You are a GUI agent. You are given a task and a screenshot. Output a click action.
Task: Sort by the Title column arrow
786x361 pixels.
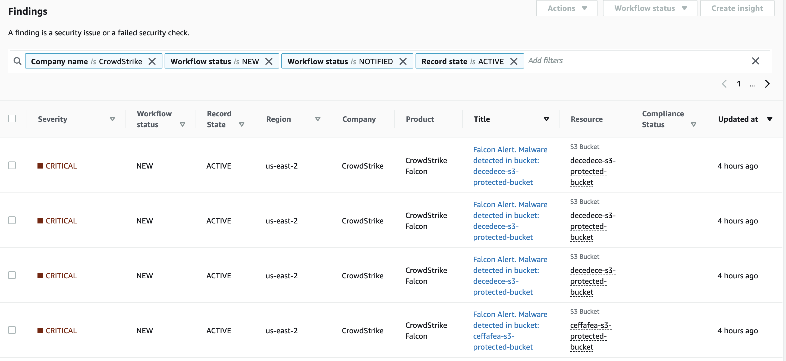tap(546, 119)
